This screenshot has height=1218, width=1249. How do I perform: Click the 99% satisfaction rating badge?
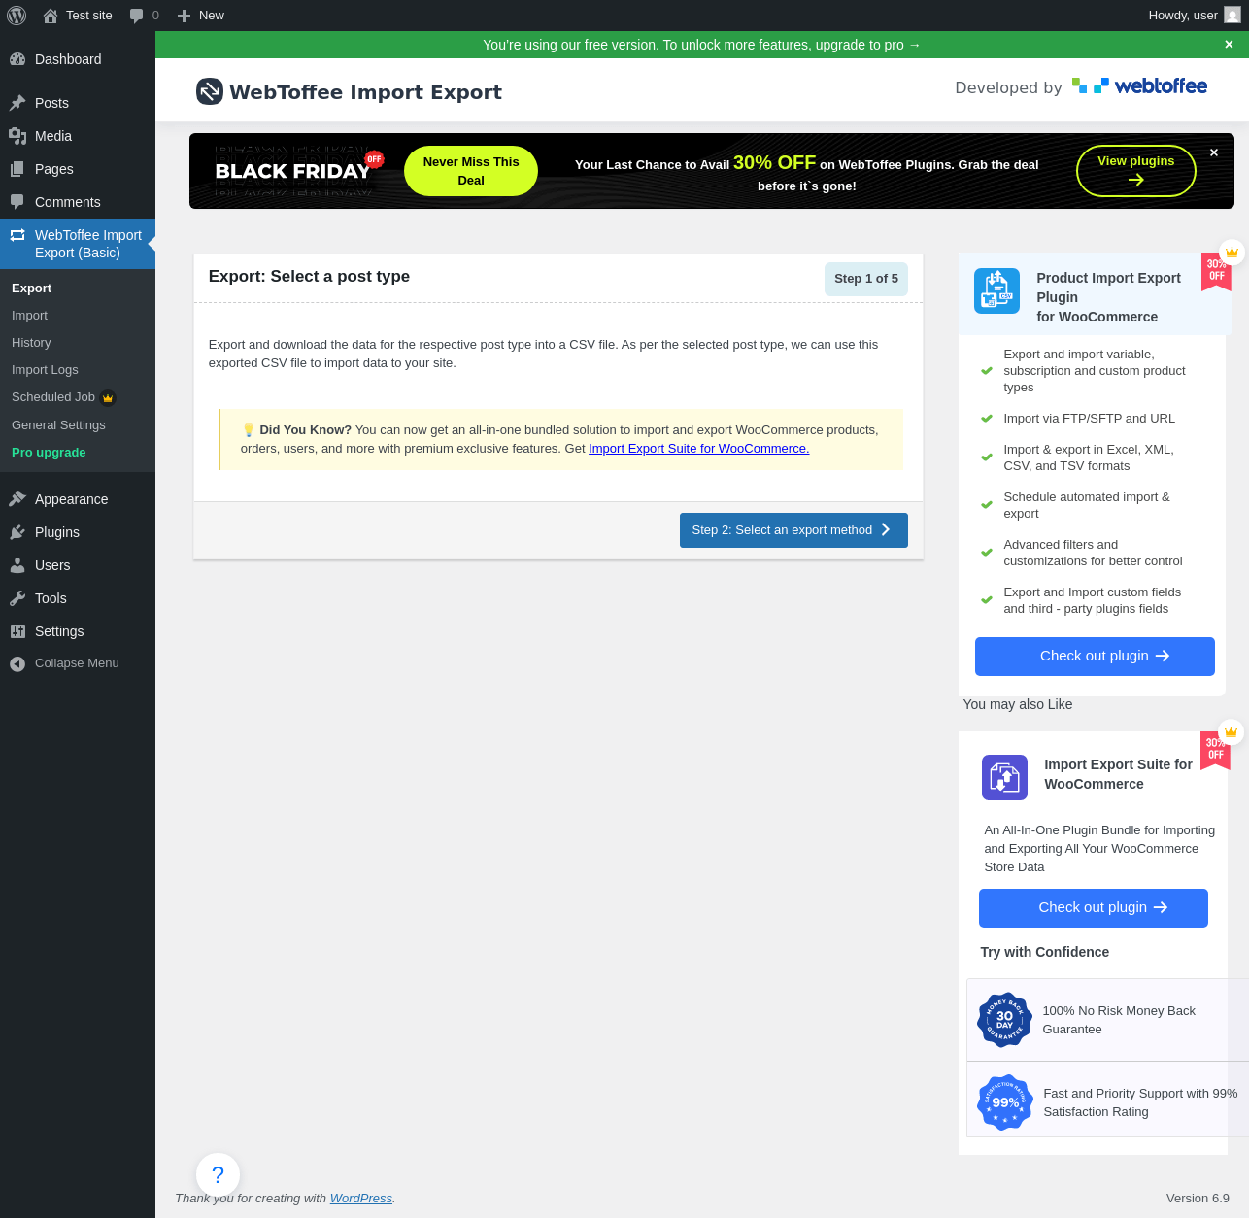tap(1004, 1102)
